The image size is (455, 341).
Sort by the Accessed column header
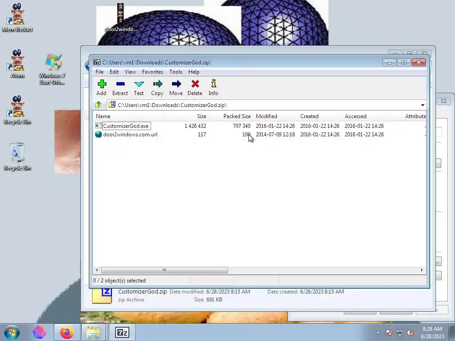[x=364, y=116]
